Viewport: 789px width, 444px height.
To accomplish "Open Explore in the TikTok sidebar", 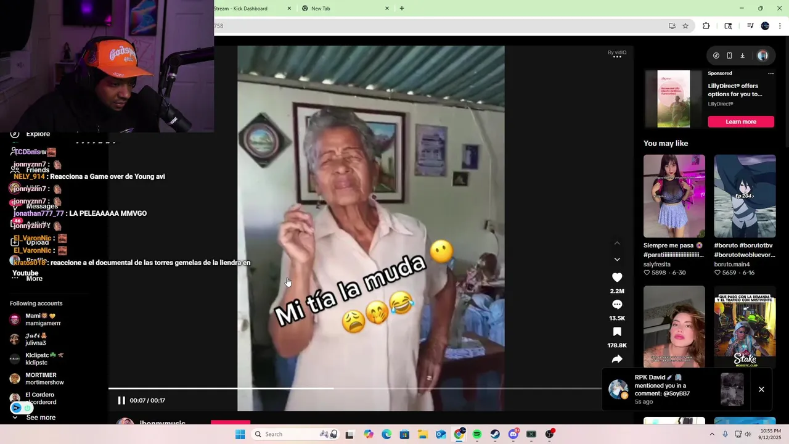I will (31, 134).
